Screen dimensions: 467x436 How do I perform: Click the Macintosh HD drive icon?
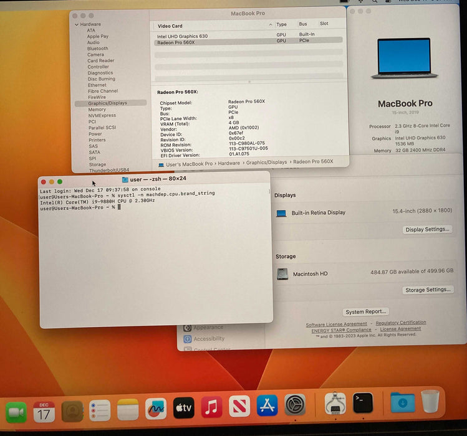click(x=282, y=274)
